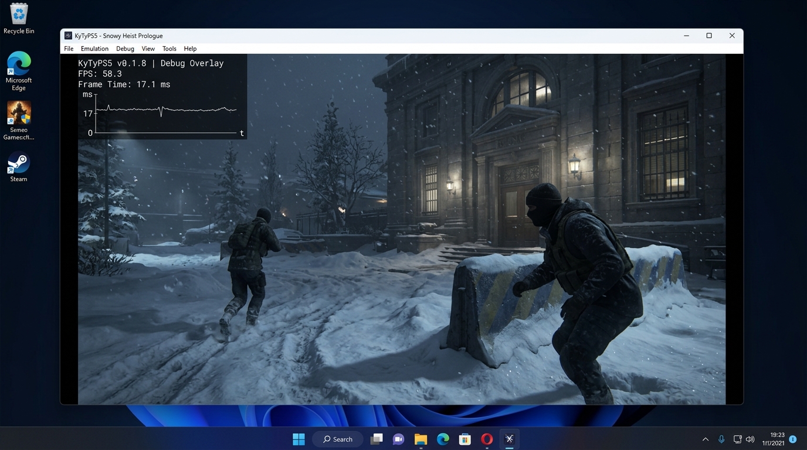
Task: Open the Chat app in taskbar
Action: pos(399,439)
